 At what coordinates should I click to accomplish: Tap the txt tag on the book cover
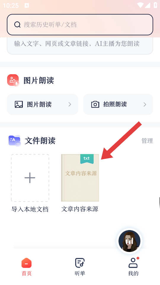coord(87,159)
